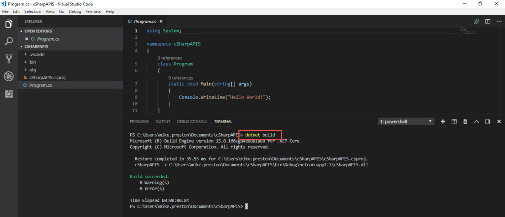Collapse the Open Editors section
The image size is (505, 217).
[70, 31]
